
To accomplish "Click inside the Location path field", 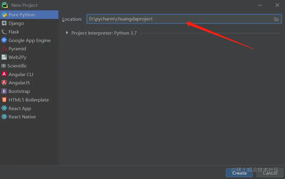I will pos(178,19).
